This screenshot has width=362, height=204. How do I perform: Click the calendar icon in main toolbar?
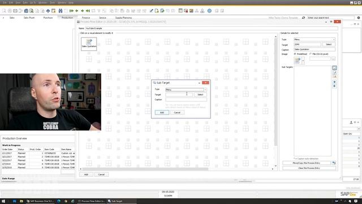point(180,11)
